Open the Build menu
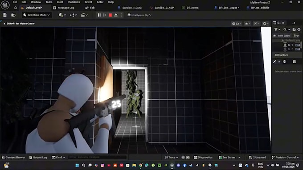Screen dimensions: 303x170 tap(60, 2)
